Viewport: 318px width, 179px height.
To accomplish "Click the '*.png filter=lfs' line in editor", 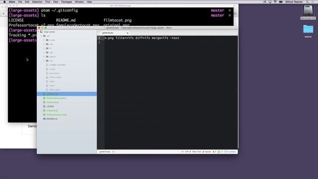I will tap(142, 38).
